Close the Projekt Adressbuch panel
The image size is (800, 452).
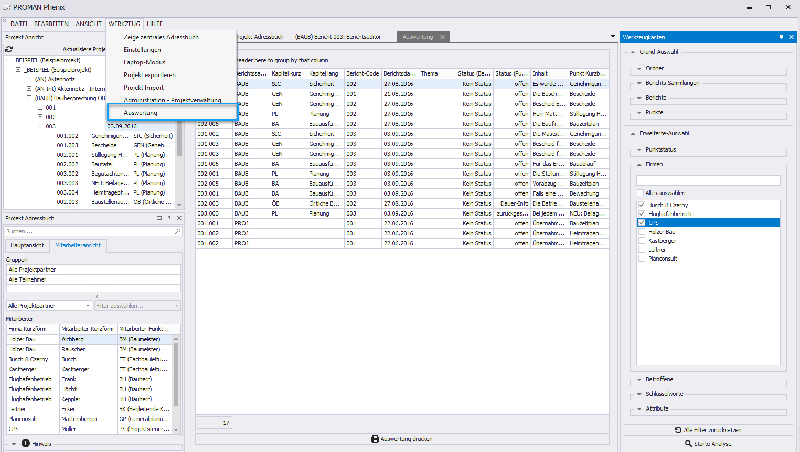[x=179, y=218]
